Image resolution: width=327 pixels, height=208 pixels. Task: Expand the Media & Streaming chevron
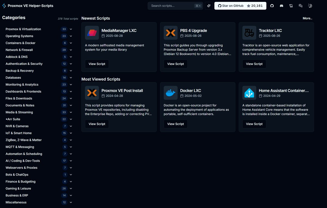pos(71,112)
